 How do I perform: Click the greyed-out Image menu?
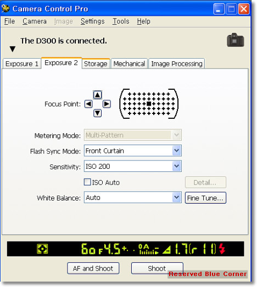pyautogui.click(x=64, y=21)
